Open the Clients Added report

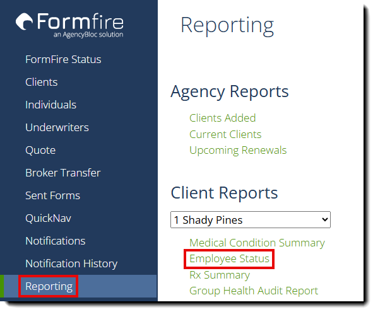click(x=223, y=118)
